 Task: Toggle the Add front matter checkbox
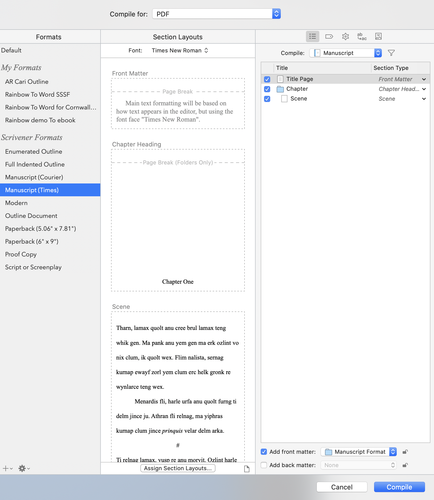tap(264, 452)
